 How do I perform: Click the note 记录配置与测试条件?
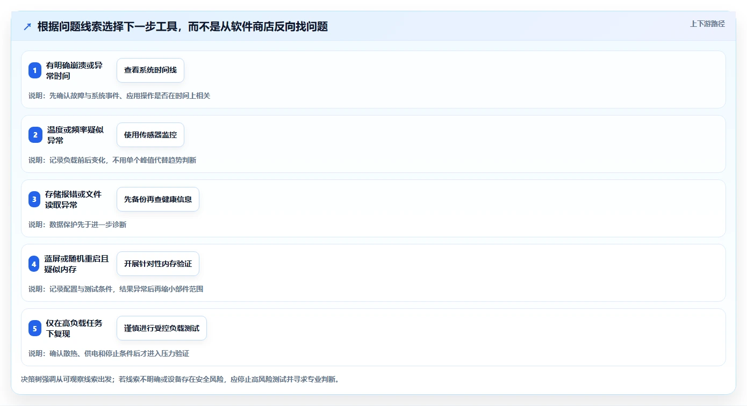click(x=81, y=289)
